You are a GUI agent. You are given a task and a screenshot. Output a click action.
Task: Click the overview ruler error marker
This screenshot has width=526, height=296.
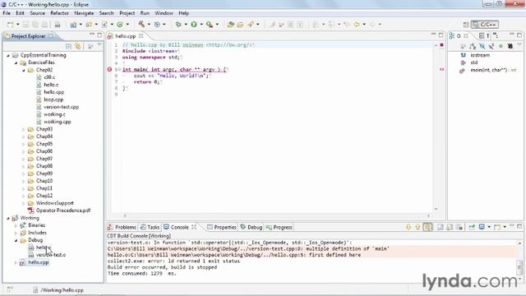442,69
